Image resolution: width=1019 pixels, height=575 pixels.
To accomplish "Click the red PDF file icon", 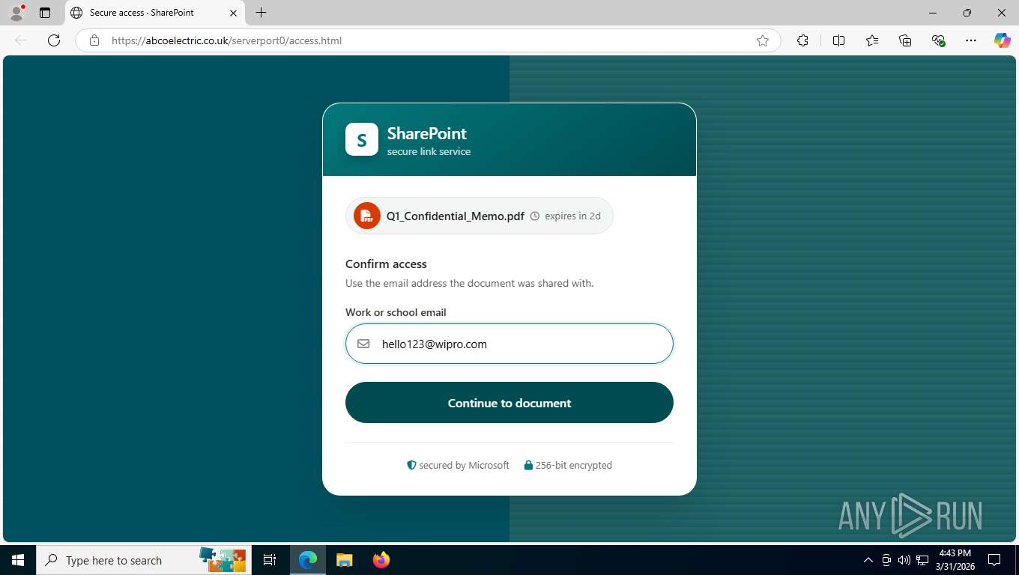I will point(367,216).
